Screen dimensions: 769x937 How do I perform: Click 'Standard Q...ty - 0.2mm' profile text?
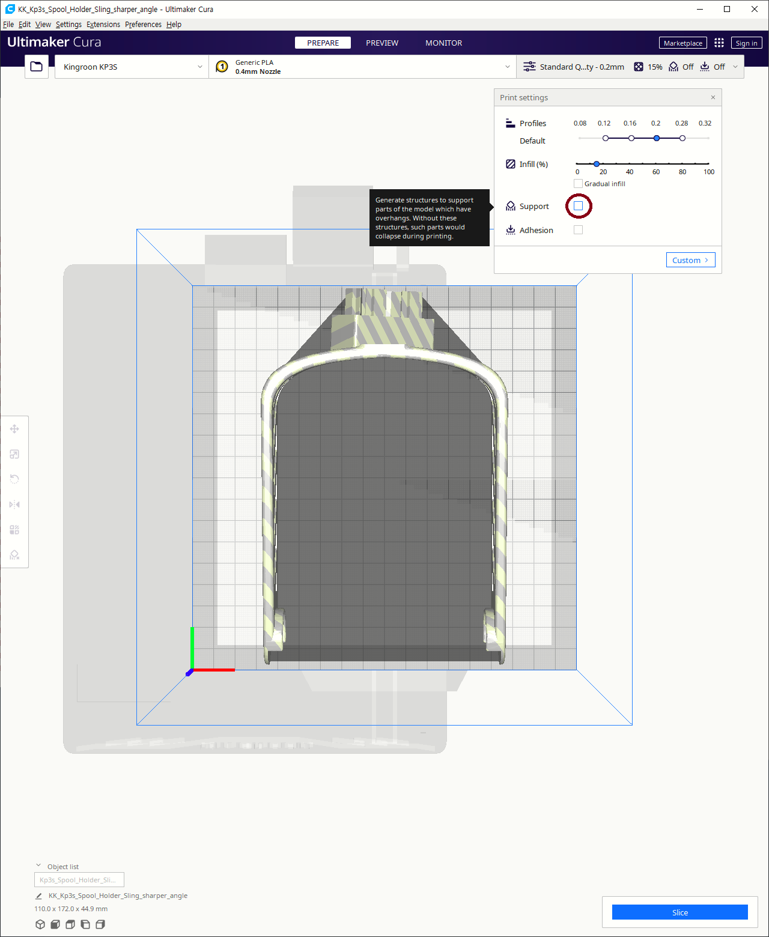pyautogui.click(x=582, y=67)
